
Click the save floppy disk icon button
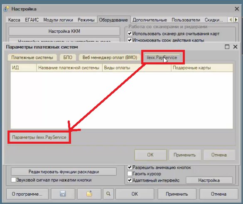63,194
